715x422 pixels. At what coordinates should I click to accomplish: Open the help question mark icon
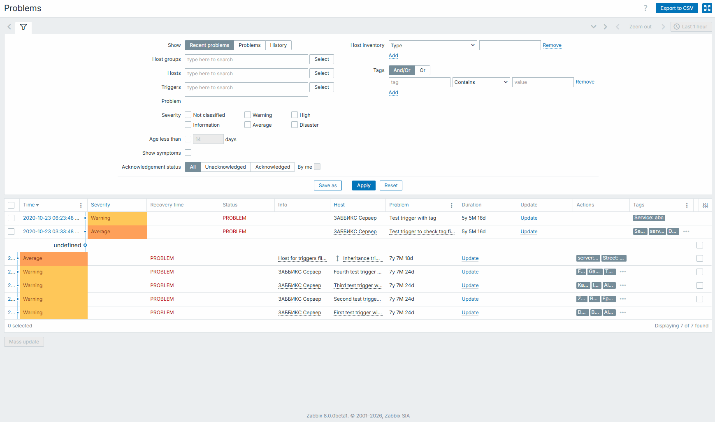click(x=645, y=8)
